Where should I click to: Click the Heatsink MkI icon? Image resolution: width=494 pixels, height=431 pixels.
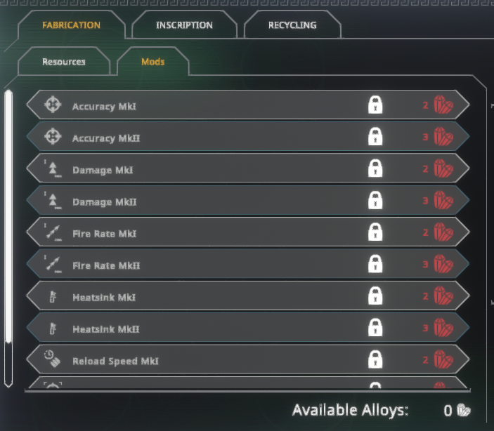tap(53, 296)
